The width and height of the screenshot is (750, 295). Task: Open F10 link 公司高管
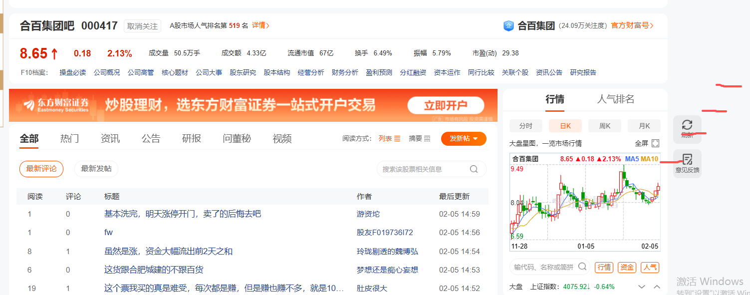(141, 72)
